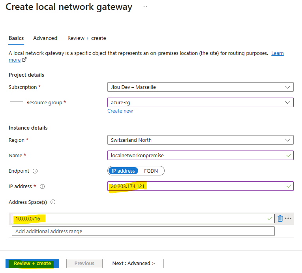Screen dimensions: 302x273
Task: Go to Next : Advanced step
Action: pyautogui.click(x=133, y=264)
